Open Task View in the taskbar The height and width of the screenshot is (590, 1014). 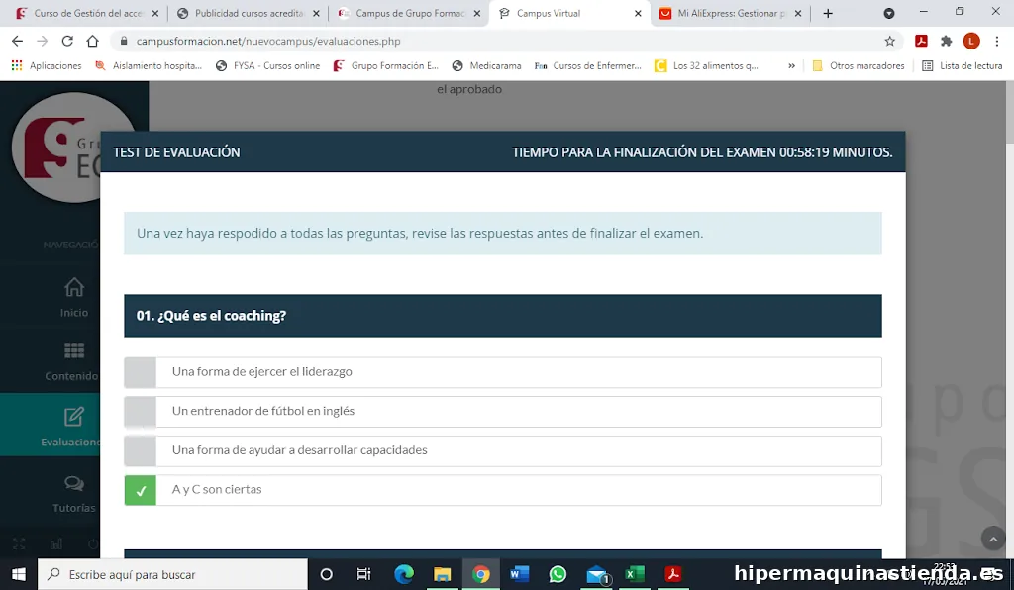pos(364,574)
